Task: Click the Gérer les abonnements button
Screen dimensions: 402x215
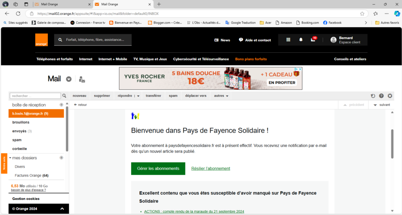Action: tap(158, 169)
